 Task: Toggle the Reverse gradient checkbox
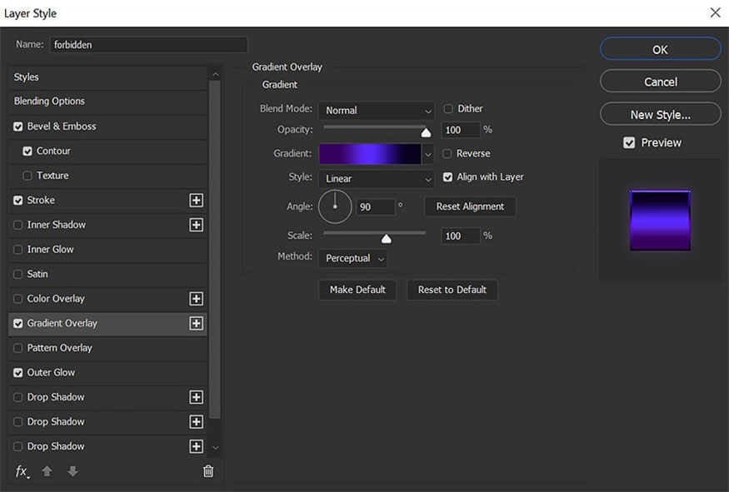448,154
